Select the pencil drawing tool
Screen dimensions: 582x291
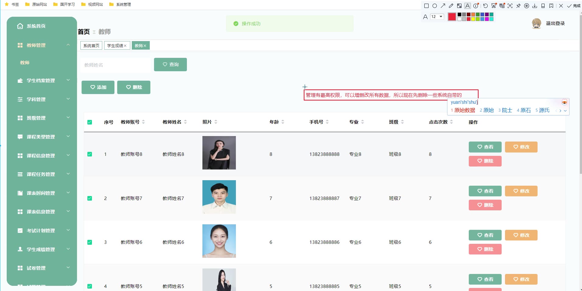451,6
